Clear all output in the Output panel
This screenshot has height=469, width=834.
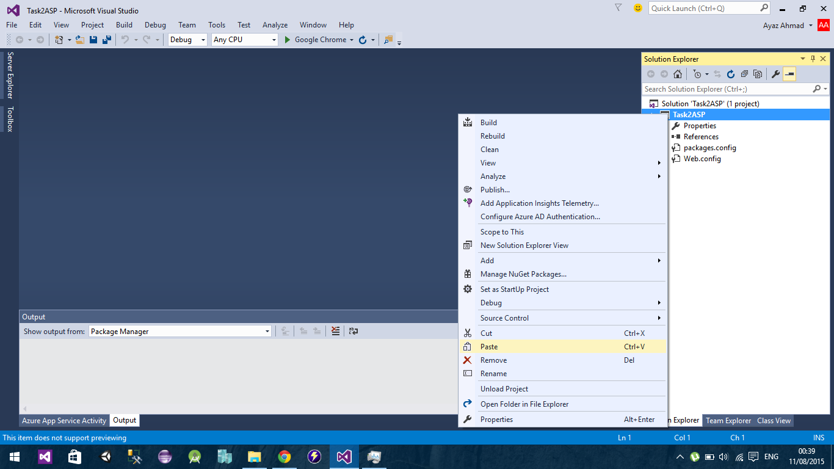point(335,331)
